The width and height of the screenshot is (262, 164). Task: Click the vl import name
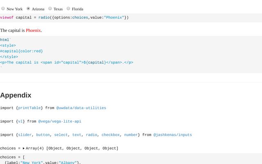point(20,121)
